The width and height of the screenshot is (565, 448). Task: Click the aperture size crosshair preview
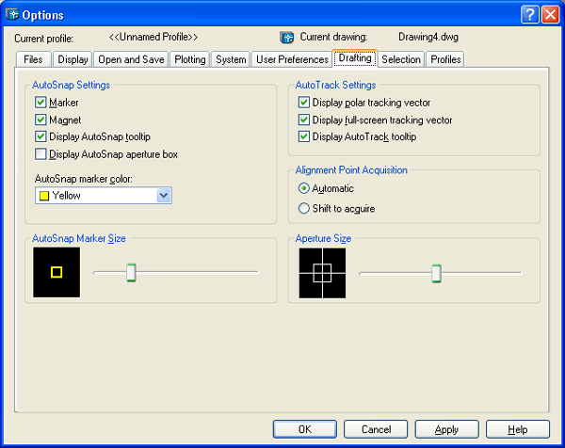tap(322, 273)
